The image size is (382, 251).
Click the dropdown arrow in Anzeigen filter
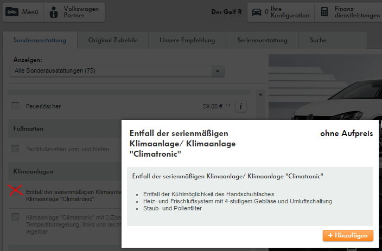[x=218, y=71]
